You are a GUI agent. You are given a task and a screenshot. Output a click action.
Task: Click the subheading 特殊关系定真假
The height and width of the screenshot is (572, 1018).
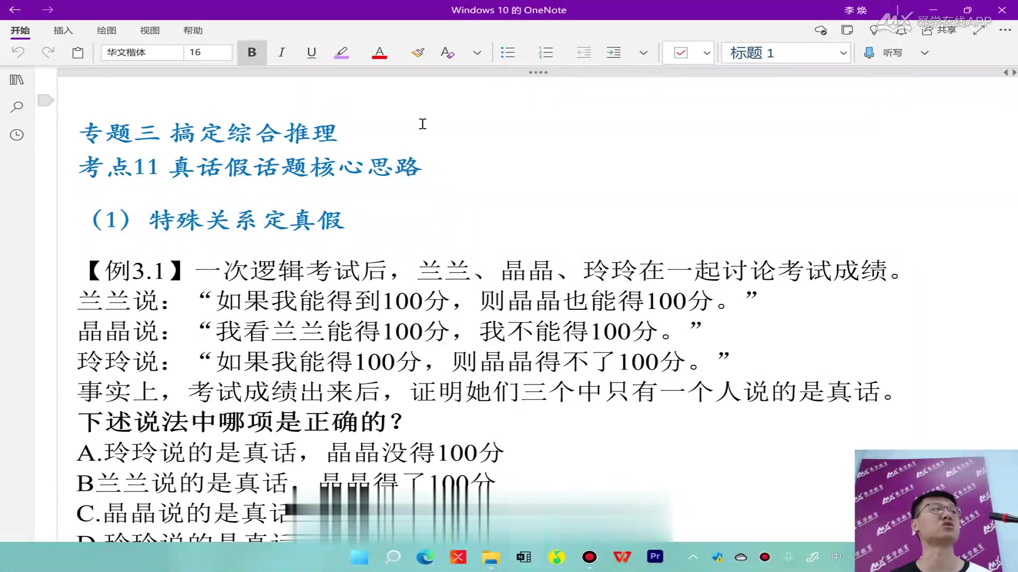247,220
